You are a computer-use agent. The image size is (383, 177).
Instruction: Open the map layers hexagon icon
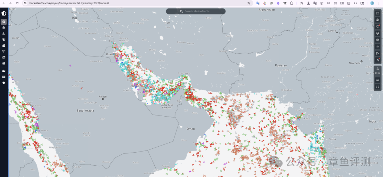(378, 33)
